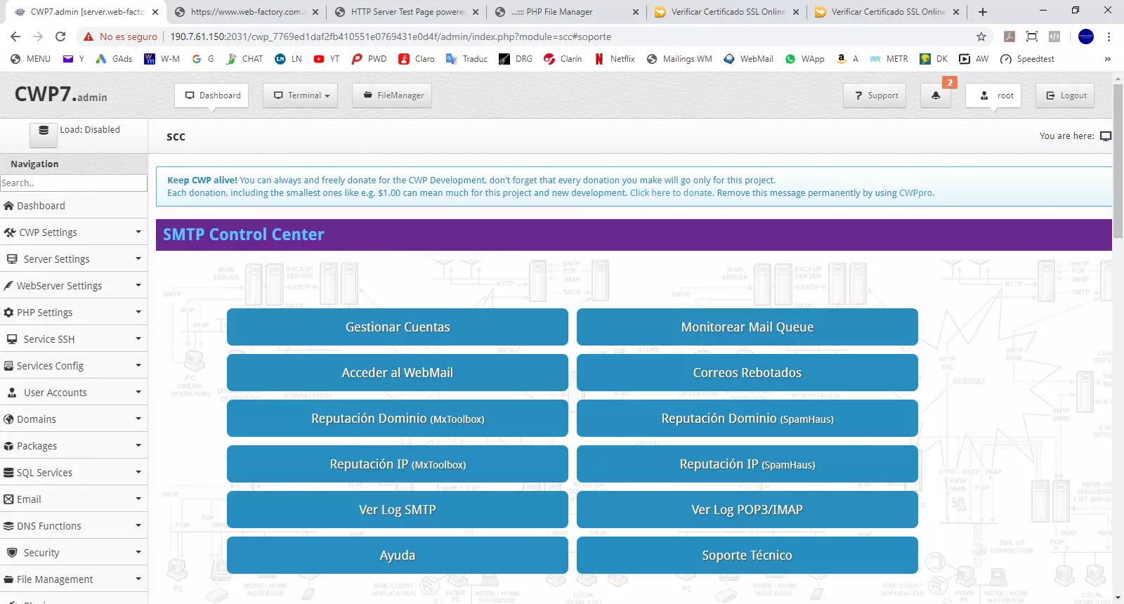Click the Speedtest bookmark
Image resolution: width=1124 pixels, height=604 pixels.
pos(1027,59)
